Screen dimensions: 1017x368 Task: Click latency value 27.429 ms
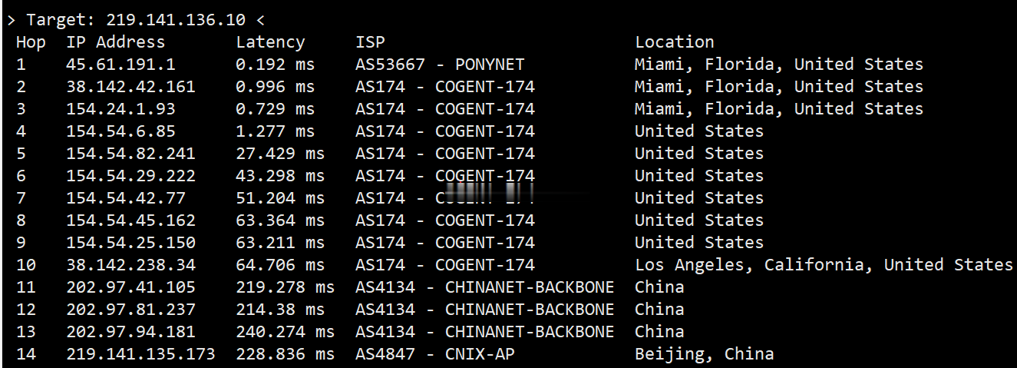pos(280,154)
